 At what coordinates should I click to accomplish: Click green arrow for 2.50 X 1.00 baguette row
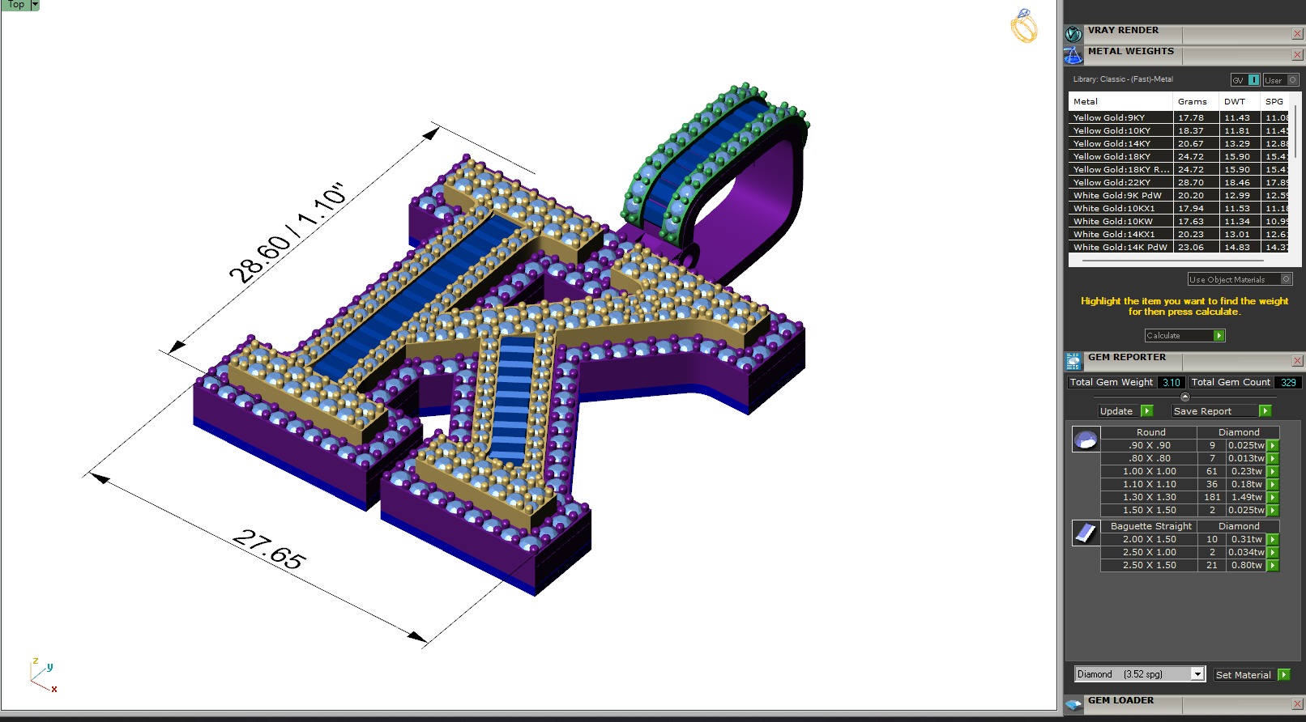coord(1273,552)
